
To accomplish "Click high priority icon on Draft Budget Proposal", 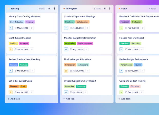I will coord(11,49).
